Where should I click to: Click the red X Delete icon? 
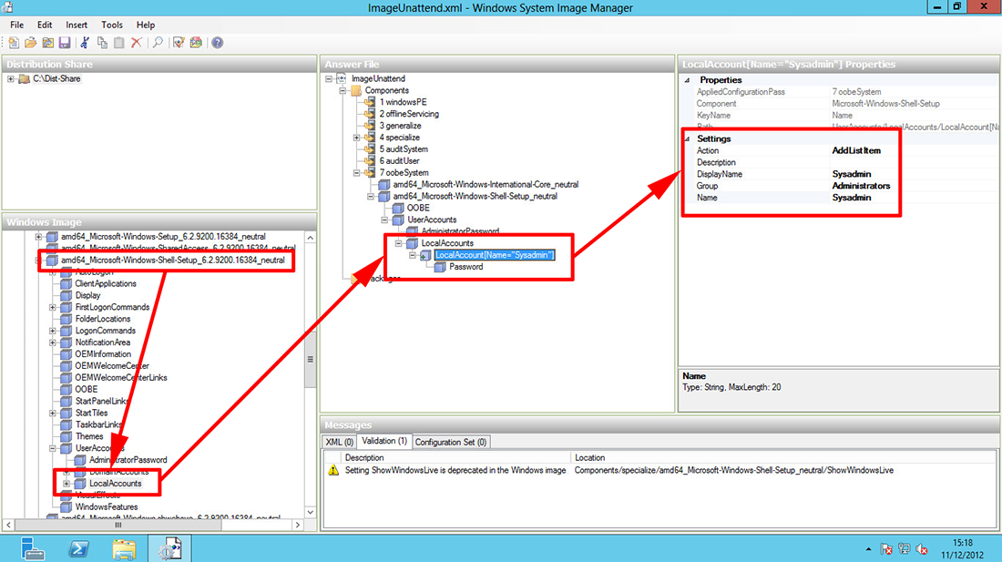136,43
